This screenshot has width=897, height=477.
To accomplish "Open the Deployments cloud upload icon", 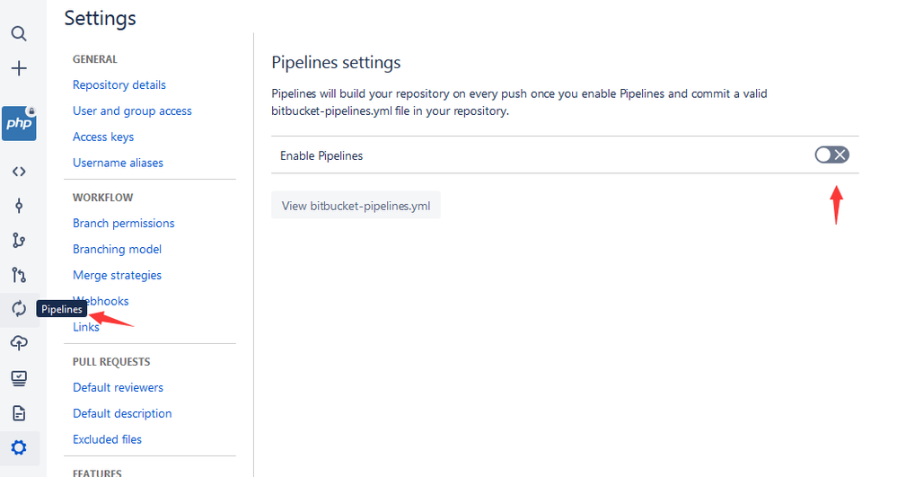I will point(19,343).
